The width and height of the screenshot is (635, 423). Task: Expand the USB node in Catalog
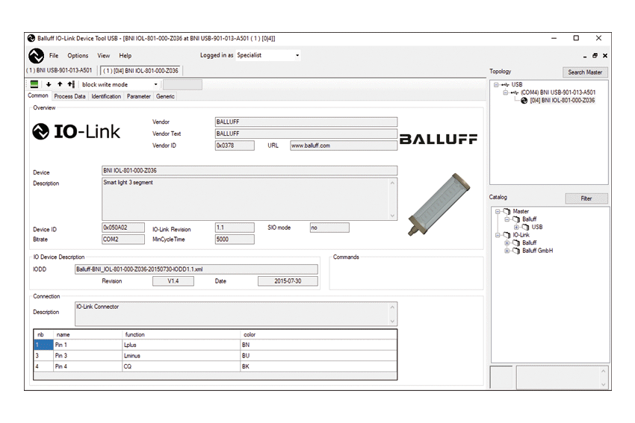pos(516,227)
